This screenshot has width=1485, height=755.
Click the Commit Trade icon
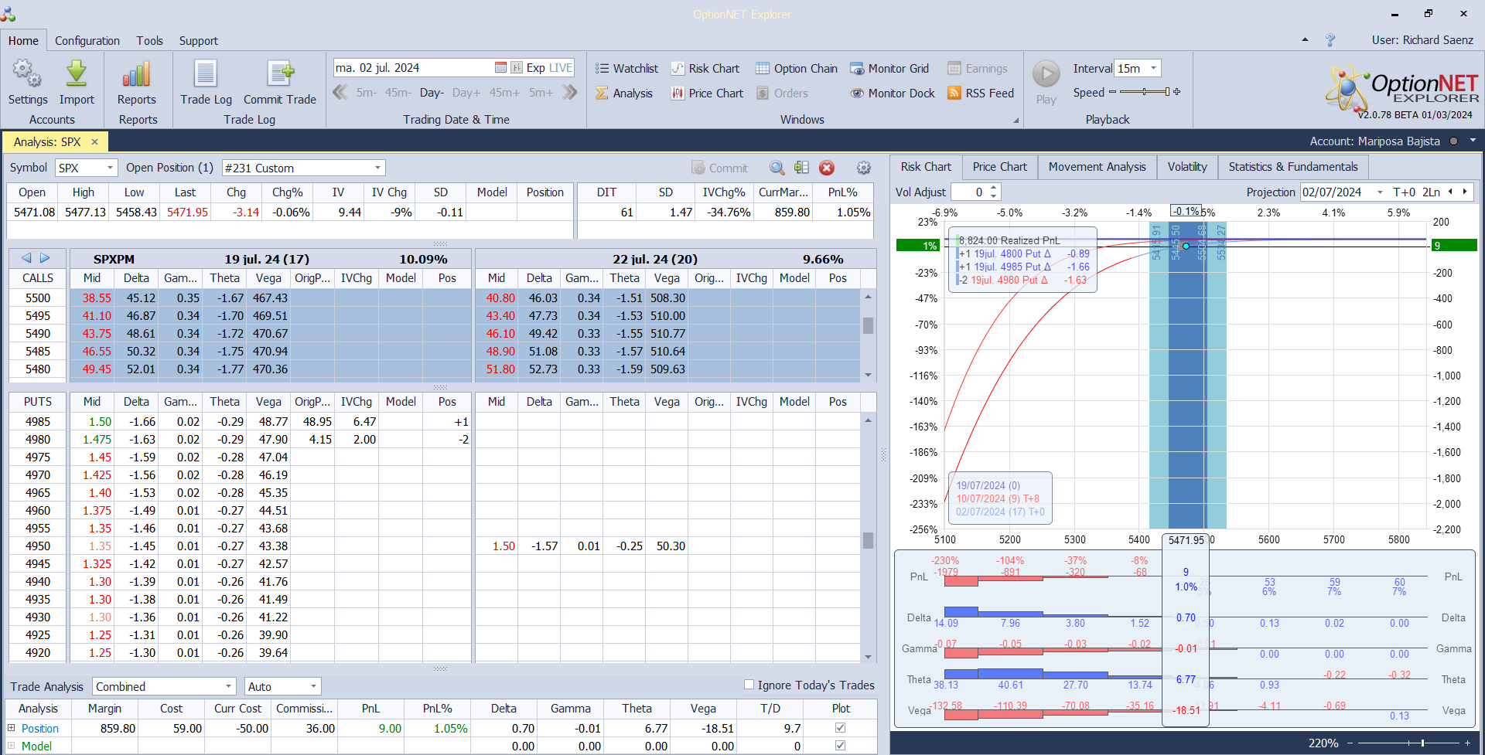280,83
